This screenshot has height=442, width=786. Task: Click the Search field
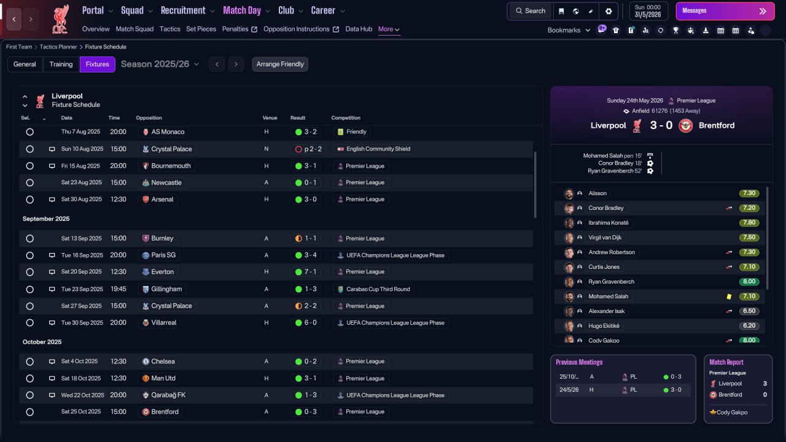pyautogui.click(x=531, y=11)
